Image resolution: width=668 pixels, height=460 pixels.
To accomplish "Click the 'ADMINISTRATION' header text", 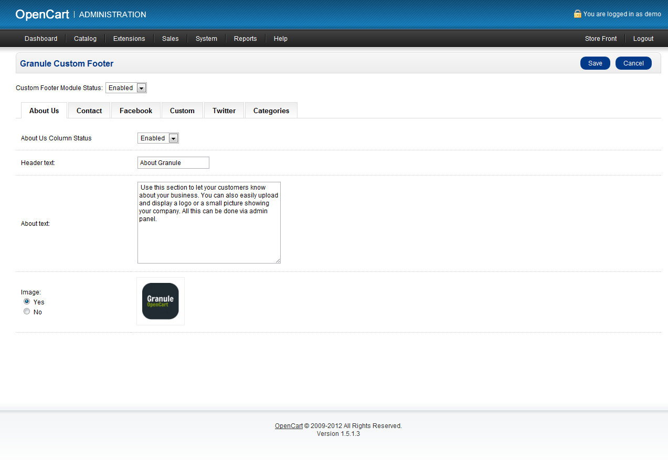I will coord(112,15).
